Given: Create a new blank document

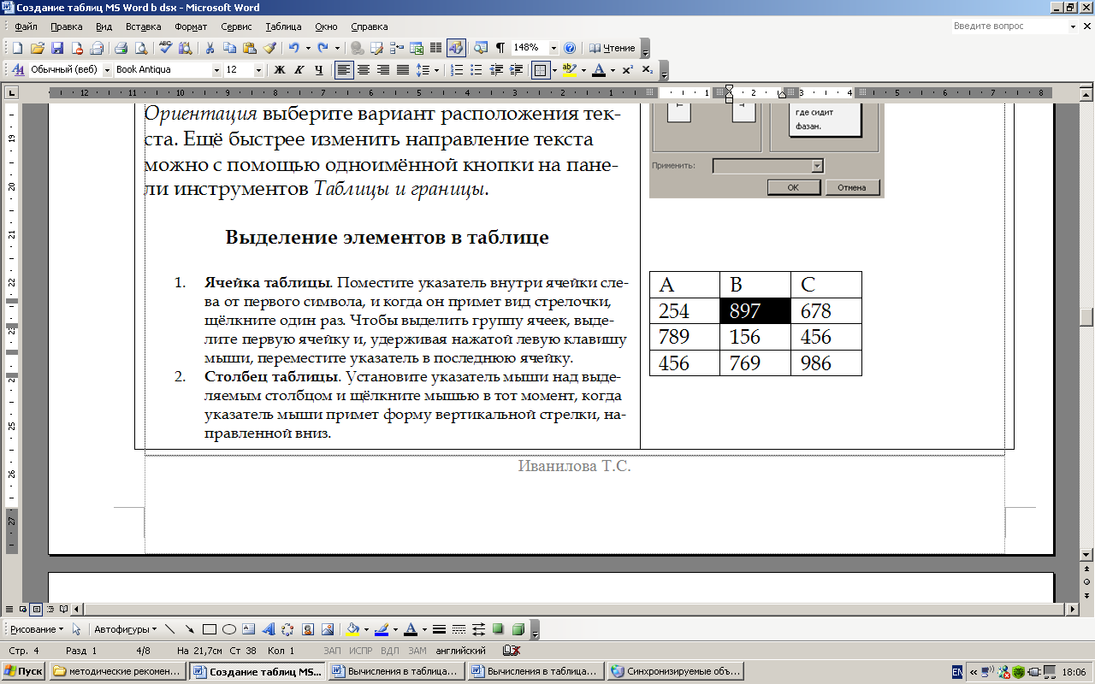Looking at the screenshot, I should (x=17, y=48).
